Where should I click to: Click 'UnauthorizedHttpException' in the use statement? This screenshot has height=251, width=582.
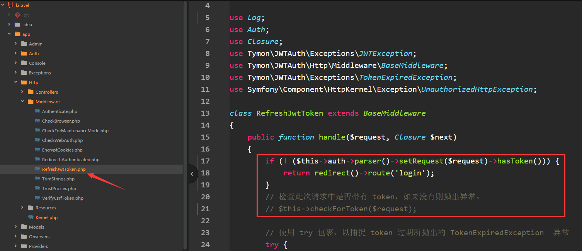click(x=477, y=89)
